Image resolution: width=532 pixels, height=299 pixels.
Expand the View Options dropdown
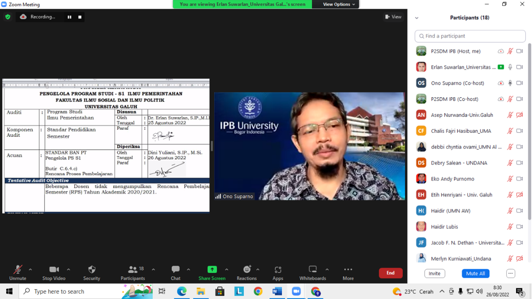[x=339, y=4]
